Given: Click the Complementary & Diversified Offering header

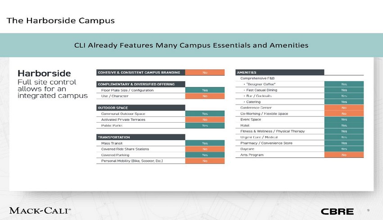Looking at the screenshot, I should point(141,84).
